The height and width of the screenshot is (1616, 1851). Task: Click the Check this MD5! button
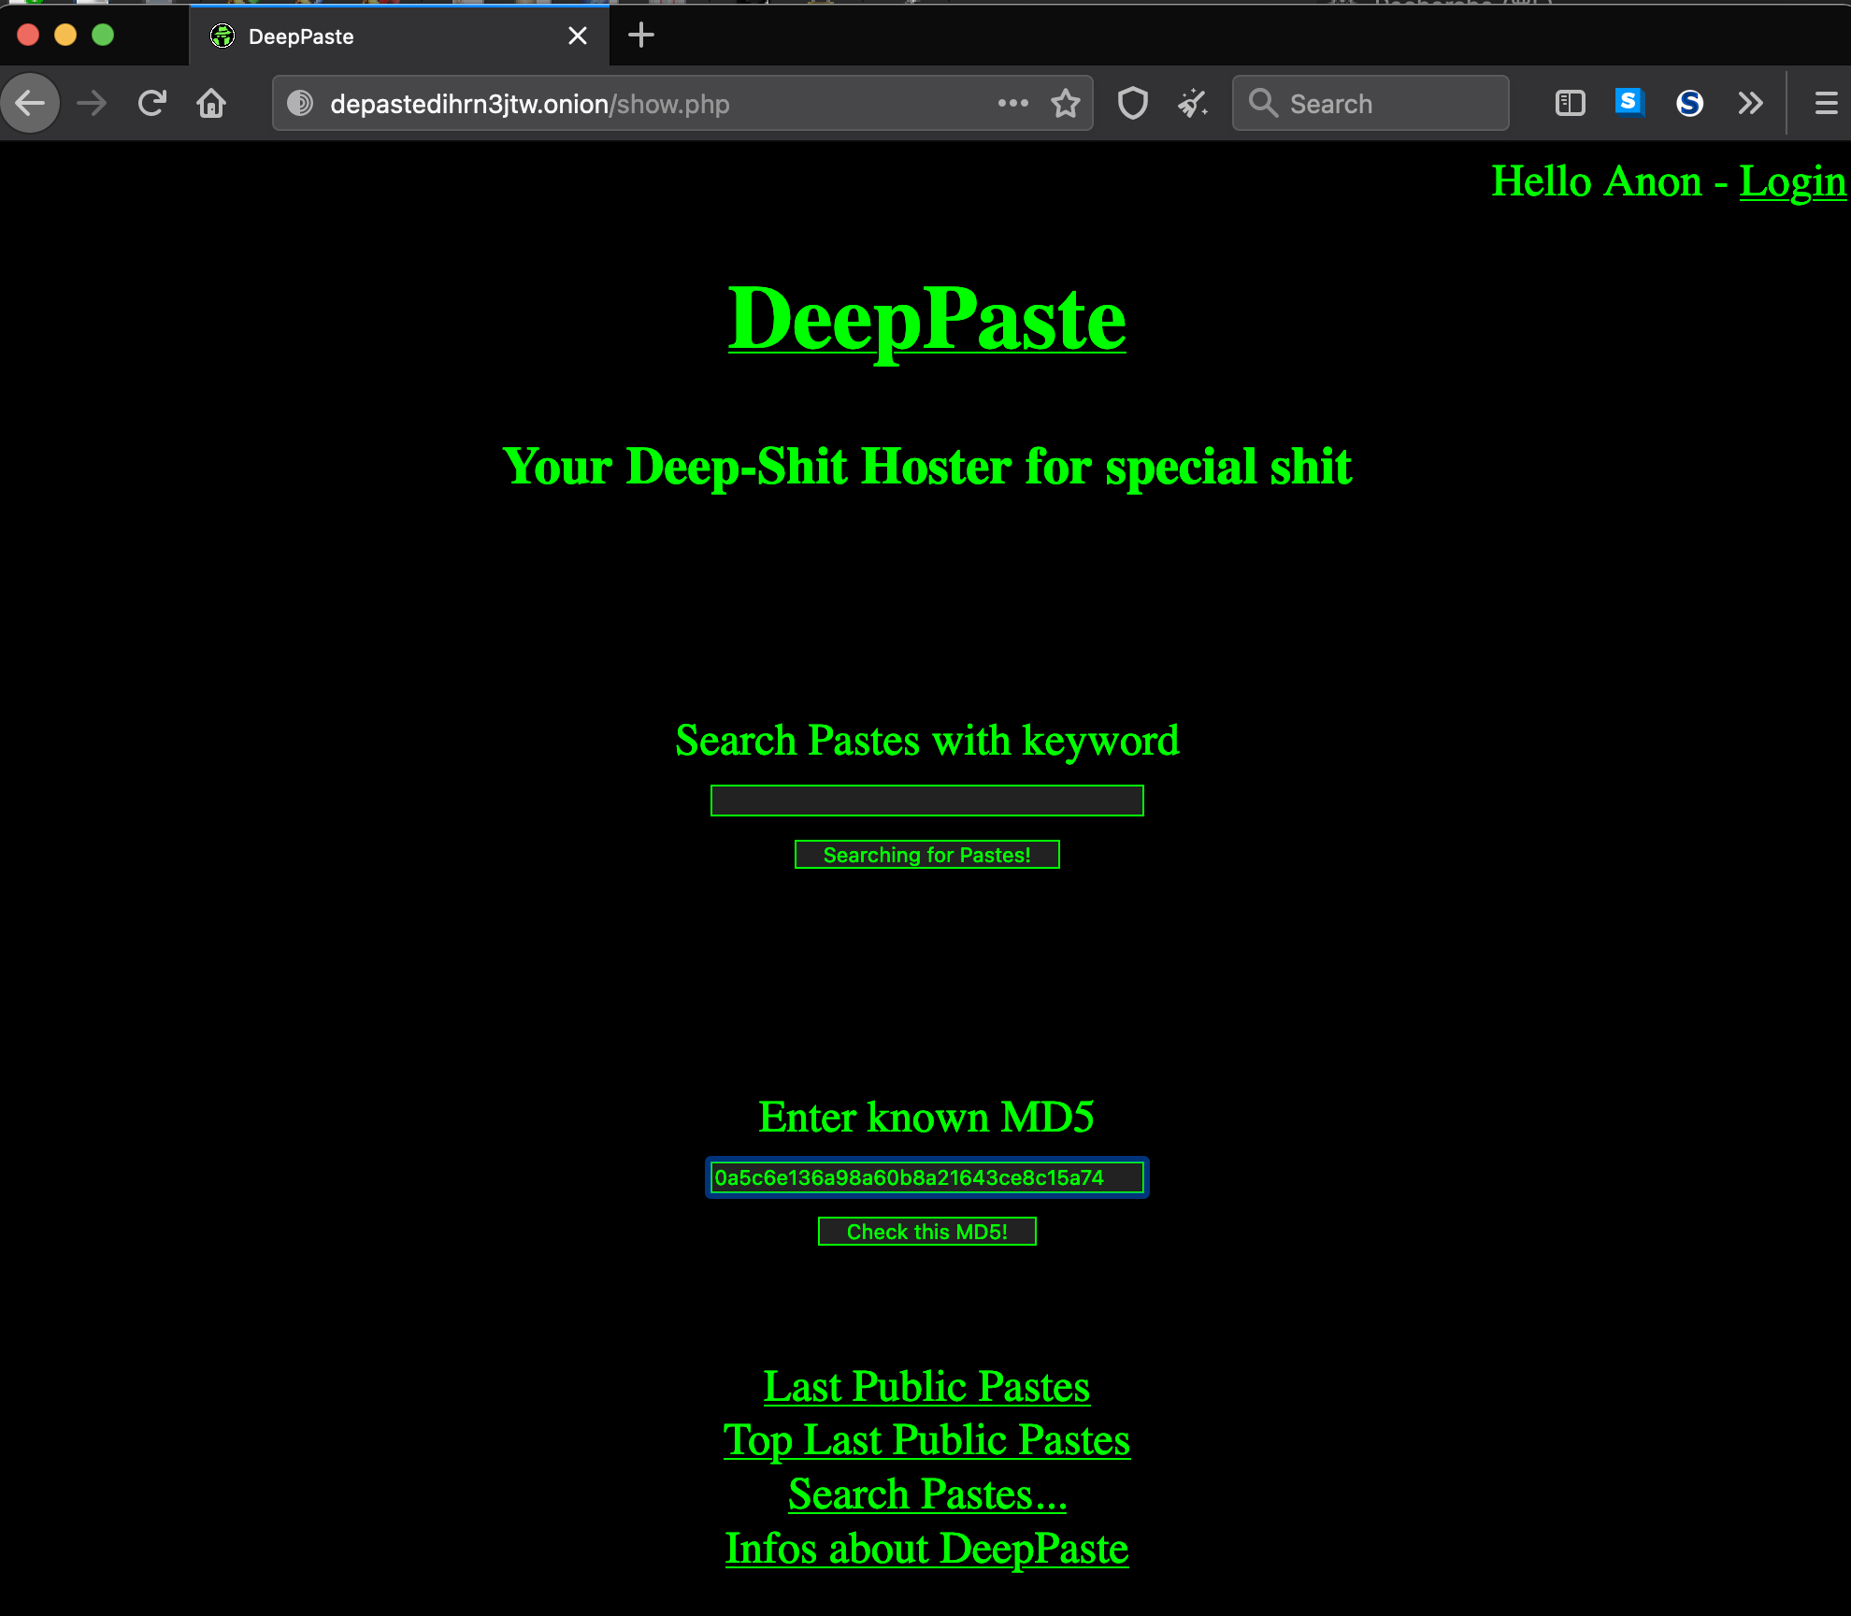927,1232
